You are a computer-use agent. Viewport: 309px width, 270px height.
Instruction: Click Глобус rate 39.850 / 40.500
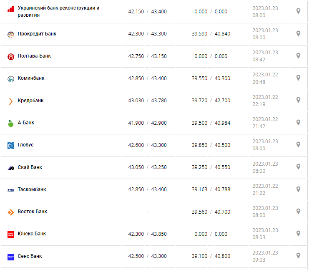[x=211, y=145]
